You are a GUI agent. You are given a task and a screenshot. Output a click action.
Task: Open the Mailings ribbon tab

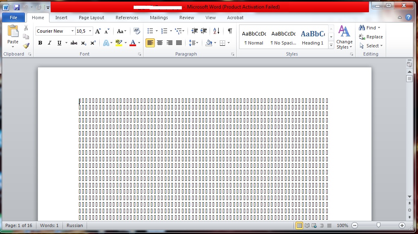[x=159, y=18]
